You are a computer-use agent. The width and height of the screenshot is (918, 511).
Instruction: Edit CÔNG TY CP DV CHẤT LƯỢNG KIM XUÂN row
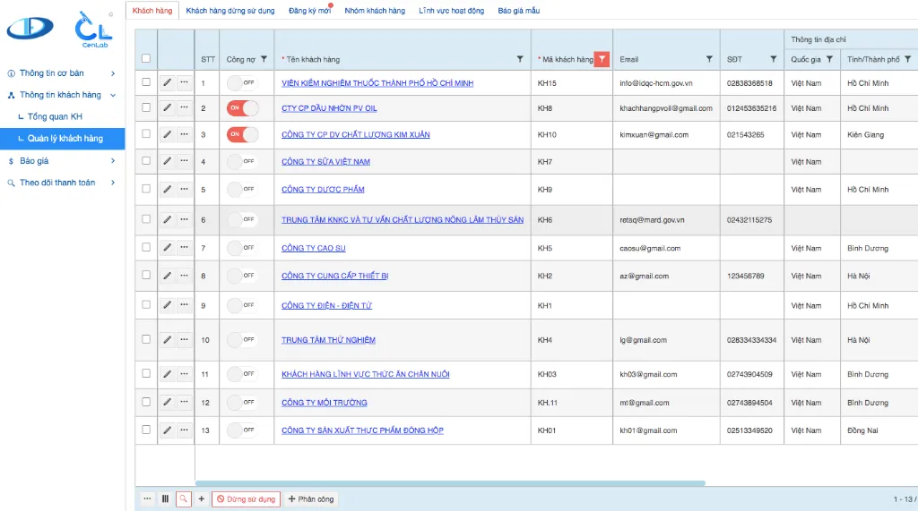pyautogui.click(x=168, y=134)
